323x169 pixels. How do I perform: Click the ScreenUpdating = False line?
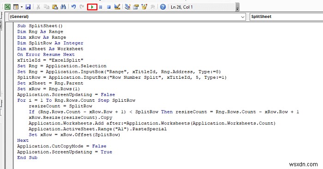tap(66, 94)
